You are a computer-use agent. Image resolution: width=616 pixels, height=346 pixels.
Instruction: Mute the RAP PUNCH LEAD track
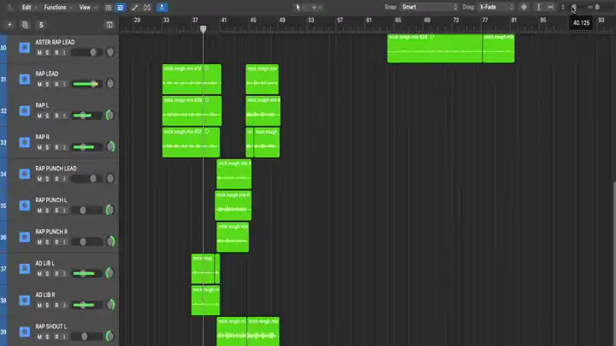(39, 179)
